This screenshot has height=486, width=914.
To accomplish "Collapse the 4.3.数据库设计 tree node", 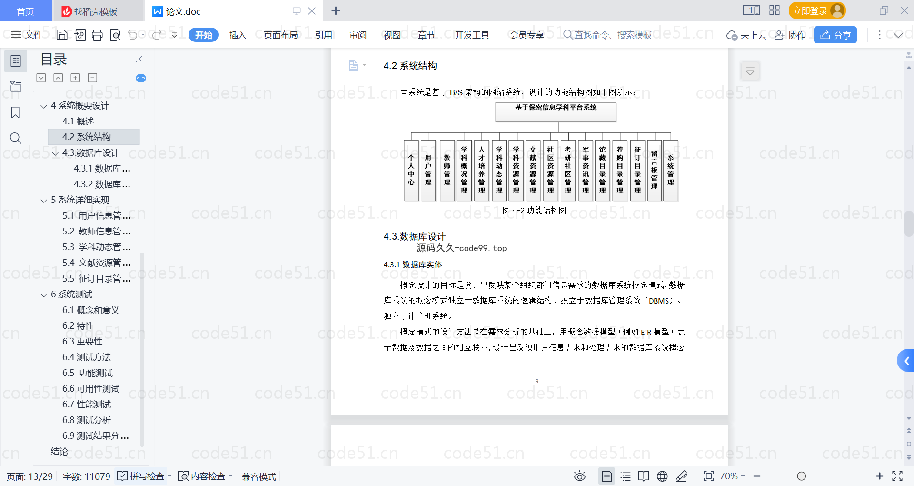I will click(55, 153).
